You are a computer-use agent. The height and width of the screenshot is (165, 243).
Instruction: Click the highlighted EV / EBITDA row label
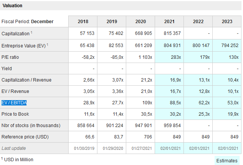pyautogui.click(x=14, y=103)
